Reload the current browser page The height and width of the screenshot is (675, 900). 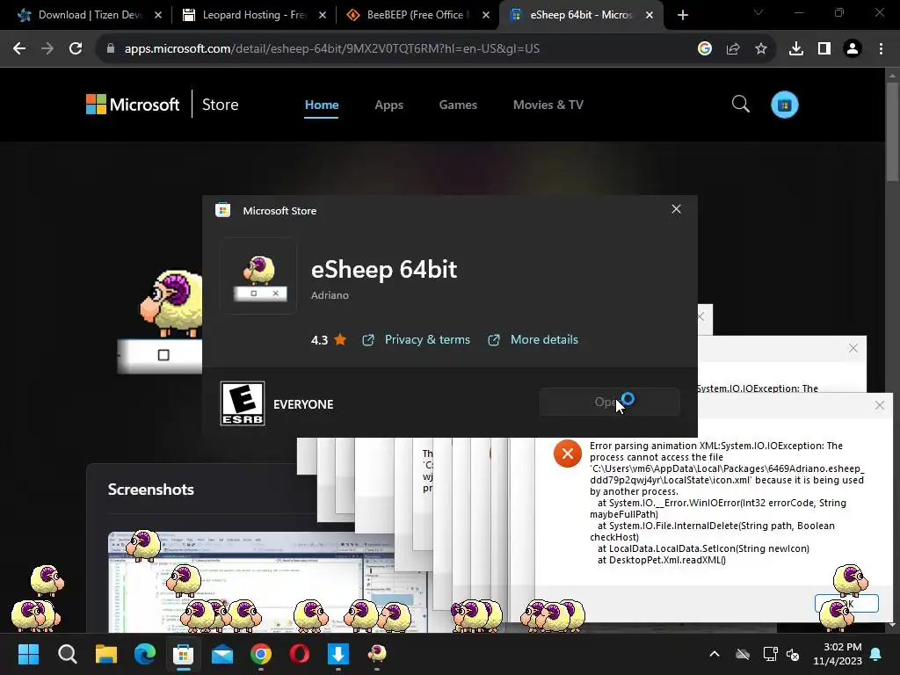coord(76,49)
